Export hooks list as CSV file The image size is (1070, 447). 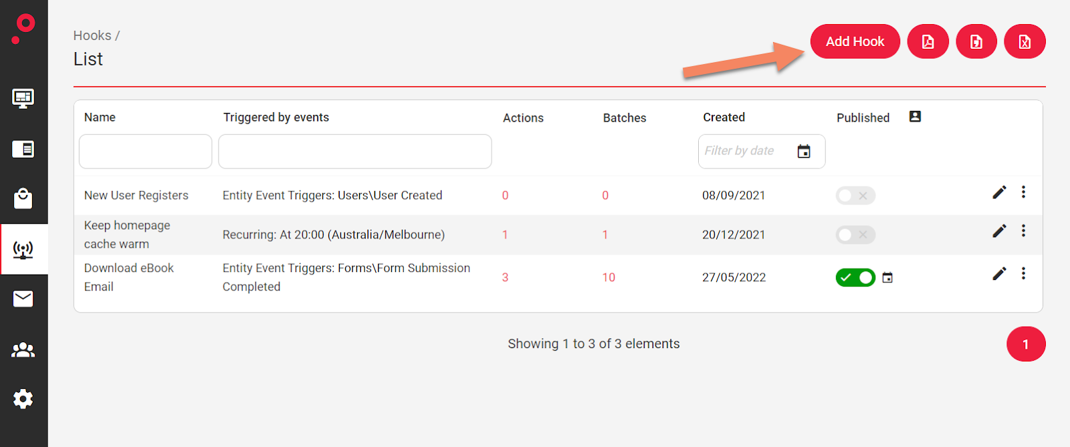click(x=976, y=41)
